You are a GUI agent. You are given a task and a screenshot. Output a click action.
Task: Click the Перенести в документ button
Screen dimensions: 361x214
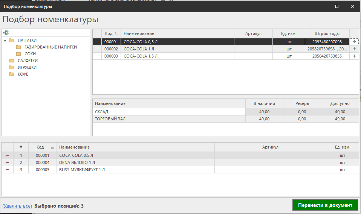(325, 205)
